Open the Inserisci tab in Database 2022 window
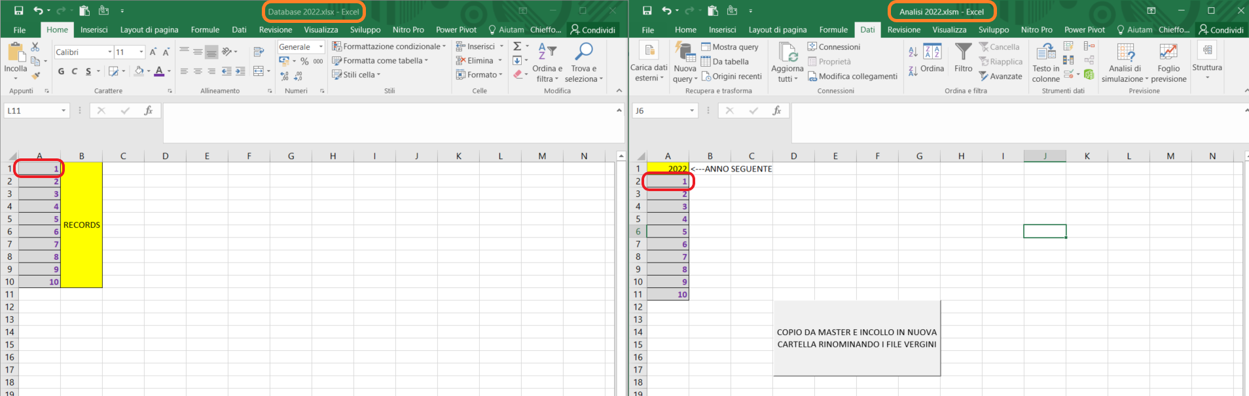This screenshot has width=1249, height=396. point(94,29)
